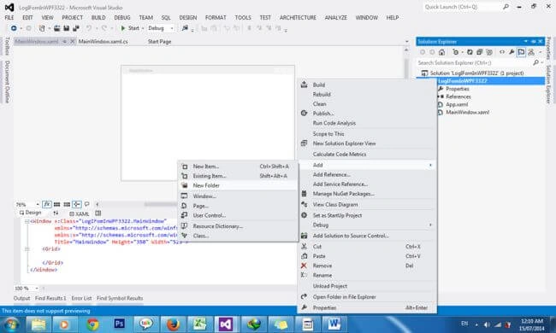The image size is (556, 333).
Task: Click the Home icon in Solution Explorer
Action: (442, 52)
